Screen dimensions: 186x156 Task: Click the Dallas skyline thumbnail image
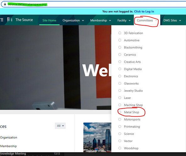click(97, 137)
